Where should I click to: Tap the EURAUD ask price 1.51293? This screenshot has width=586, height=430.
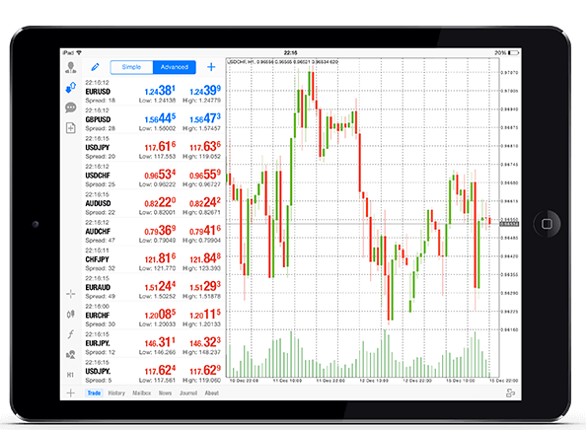click(205, 287)
